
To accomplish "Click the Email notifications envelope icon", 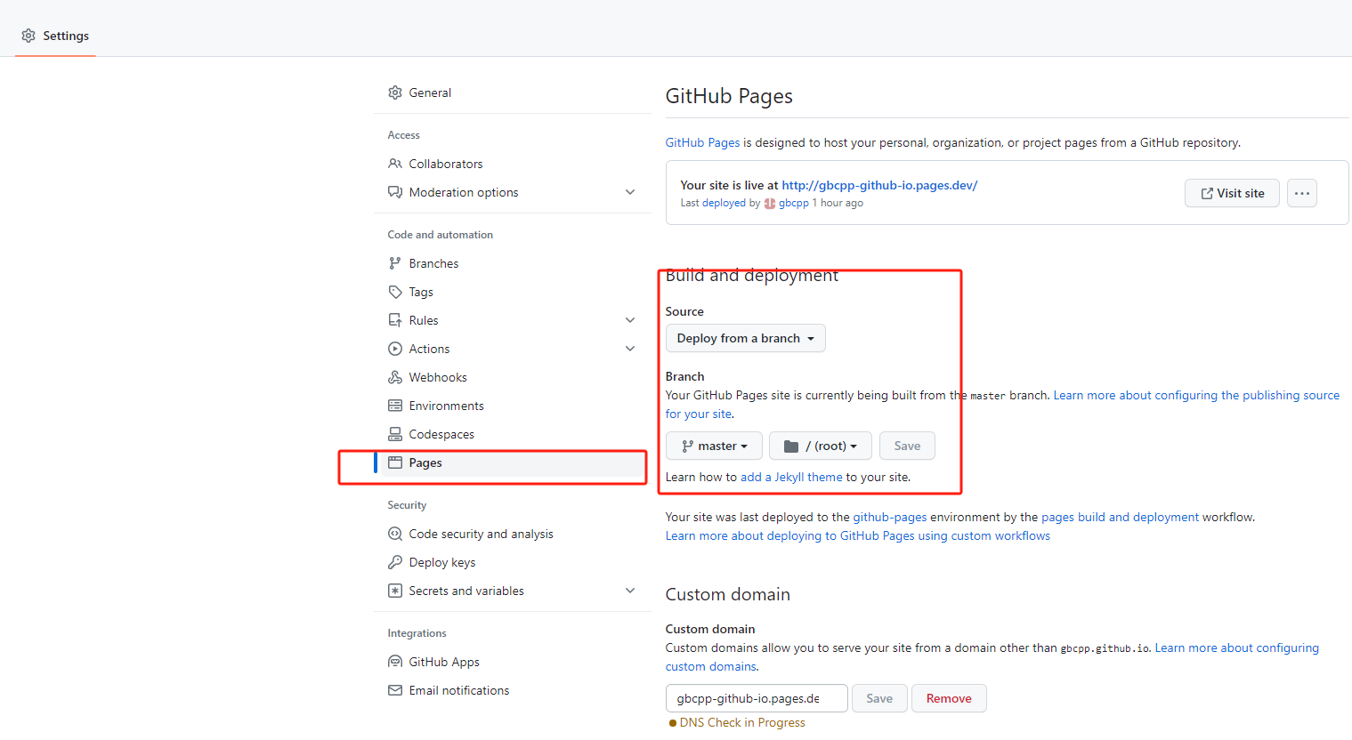I will (x=395, y=690).
